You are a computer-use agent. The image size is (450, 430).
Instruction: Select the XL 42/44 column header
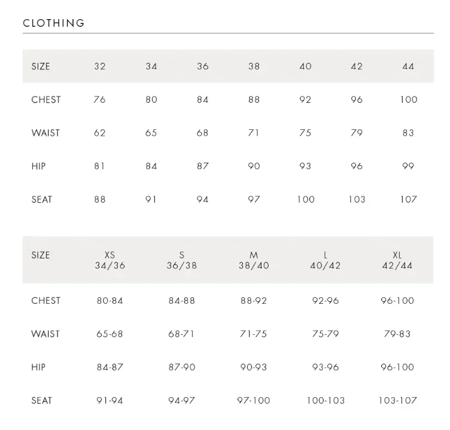click(397, 260)
